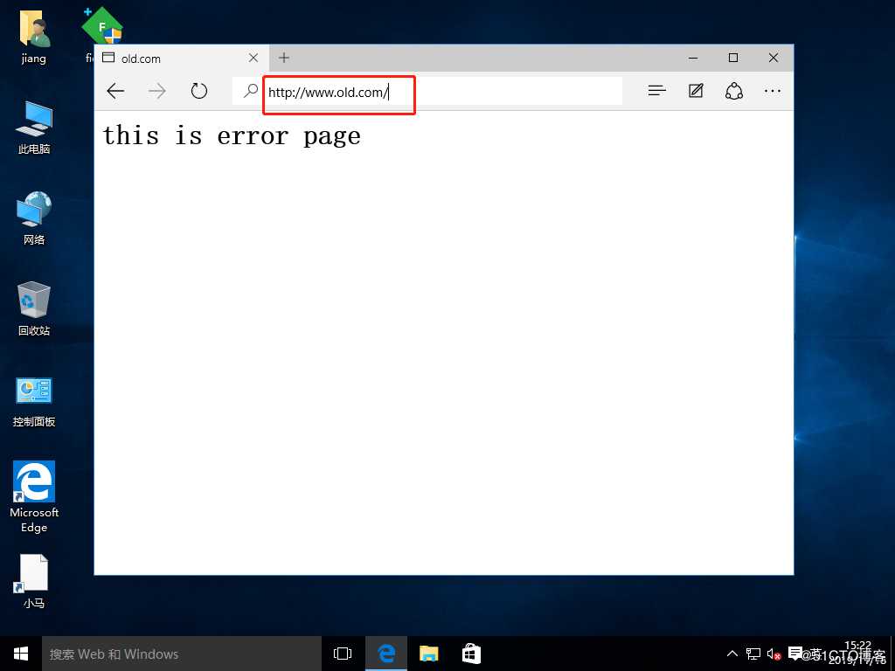Image resolution: width=895 pixels, height=671 pixels.
Task: Make a web note in Edge
Action: pos(696,91)
